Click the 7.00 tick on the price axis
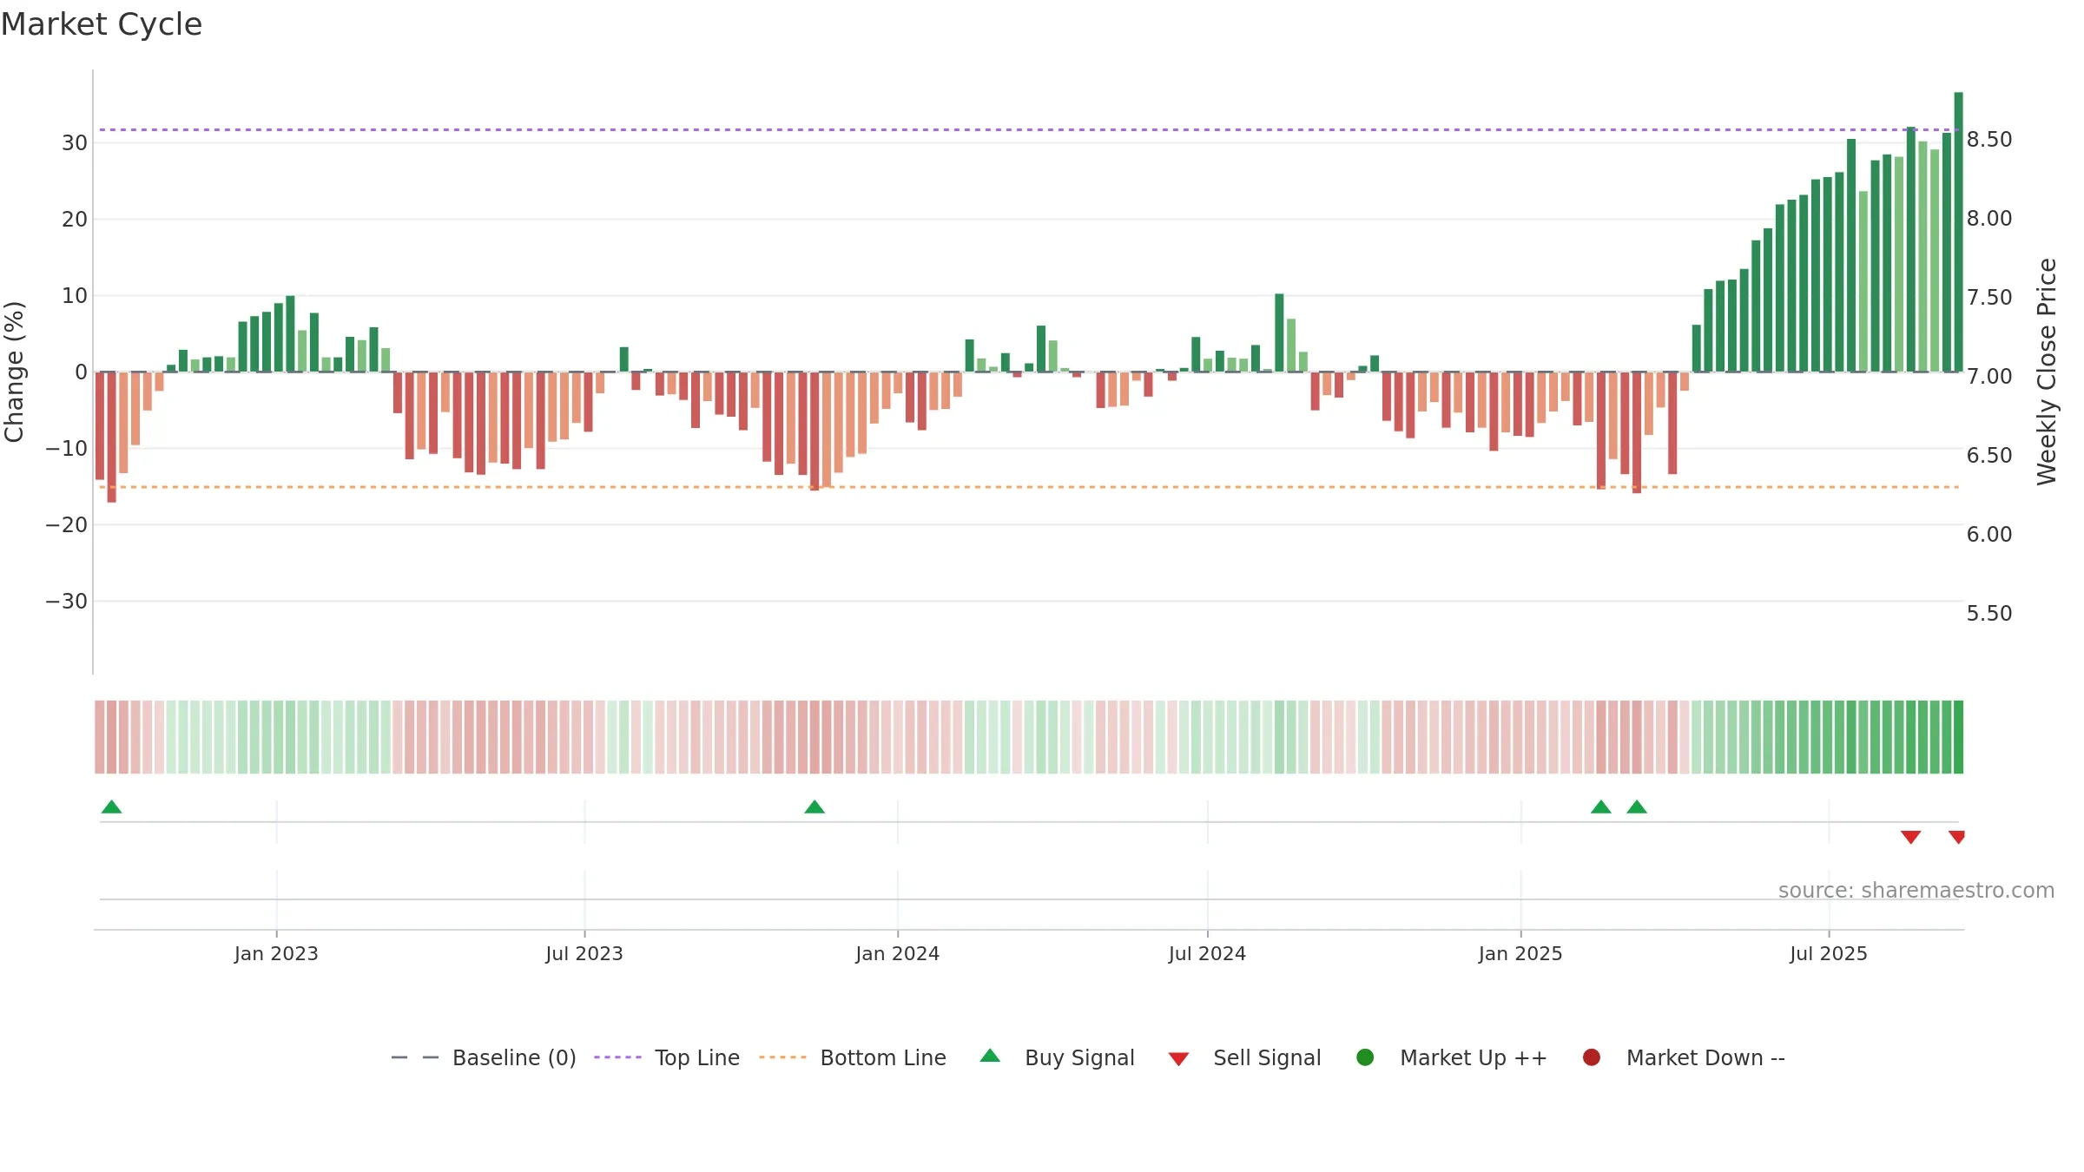Viewport: 2084px width, 1172px height. (x=1989, y=376)
